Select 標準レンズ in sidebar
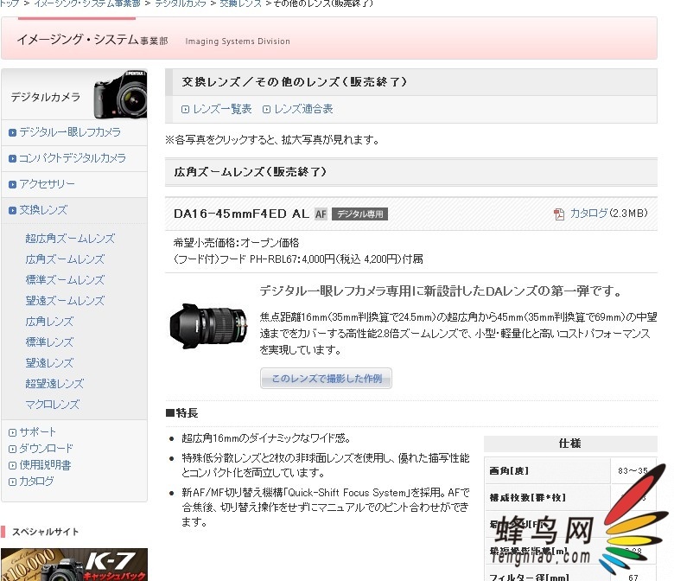 click(49, 342)
